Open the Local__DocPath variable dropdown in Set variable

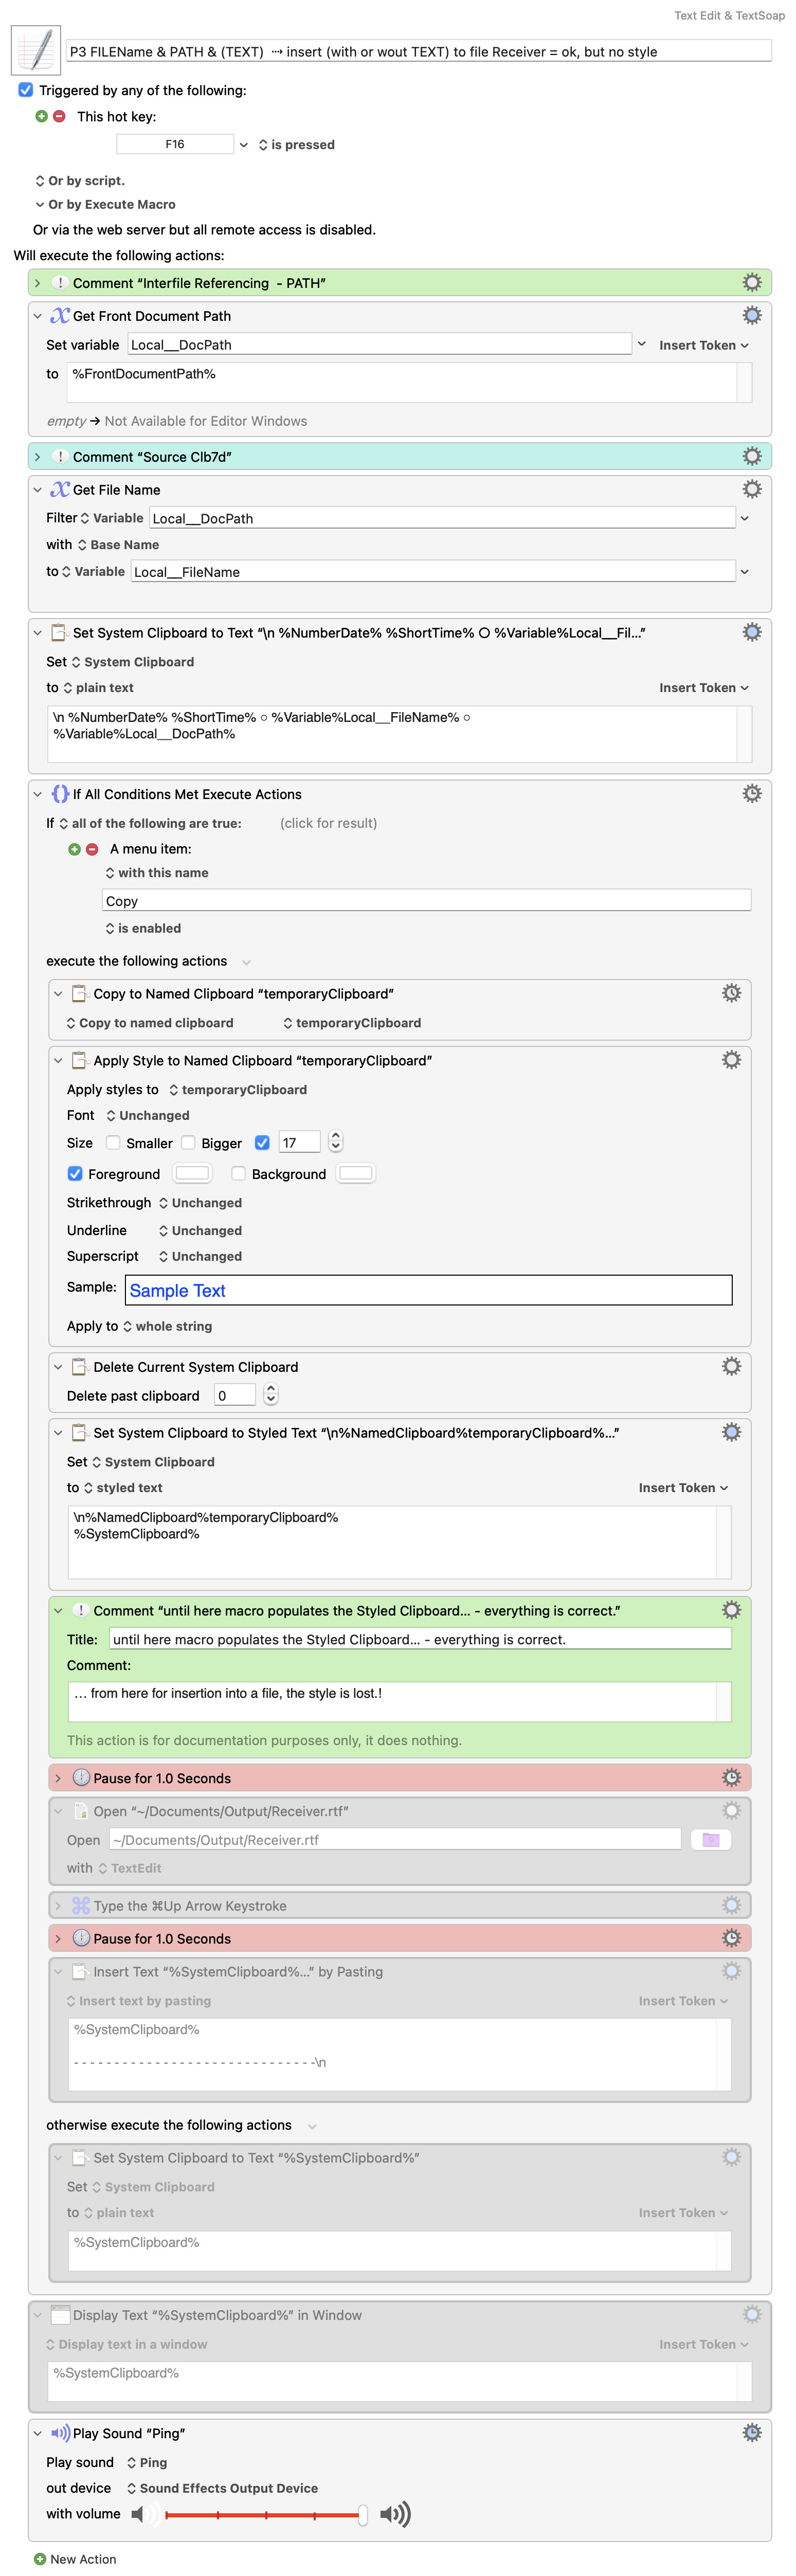tap(642, 344)
